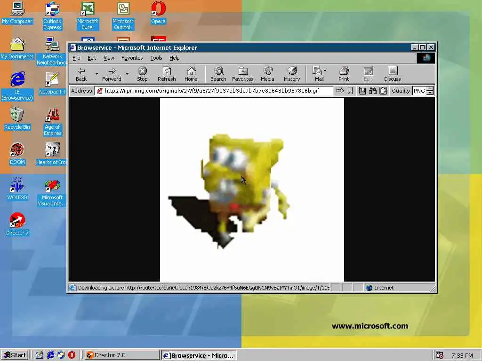Click the bookmark ribbon icon beside the address bar
Image resolution: width=482 pixels, height=361 pixels.
(350, 91)
